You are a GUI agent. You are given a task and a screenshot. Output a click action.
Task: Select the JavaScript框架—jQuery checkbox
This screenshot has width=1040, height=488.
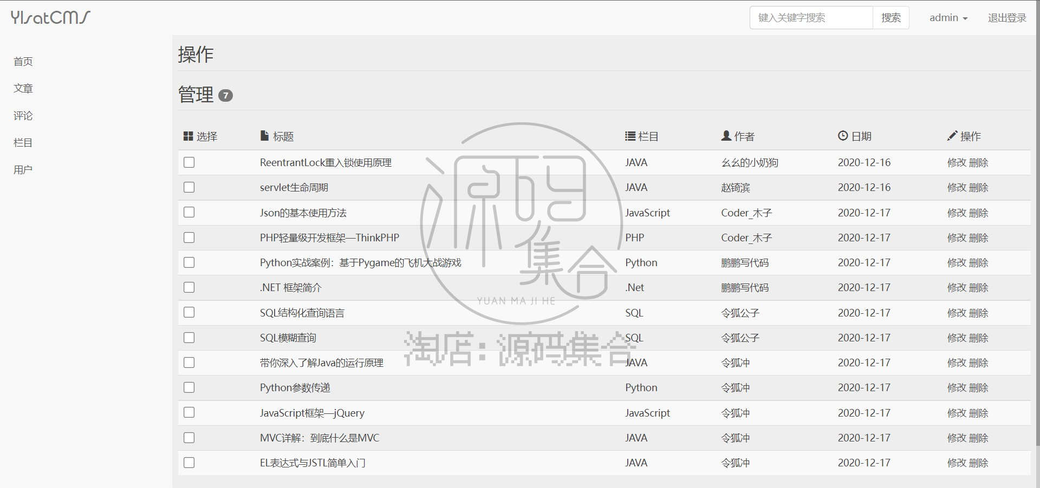coord(189,412)
